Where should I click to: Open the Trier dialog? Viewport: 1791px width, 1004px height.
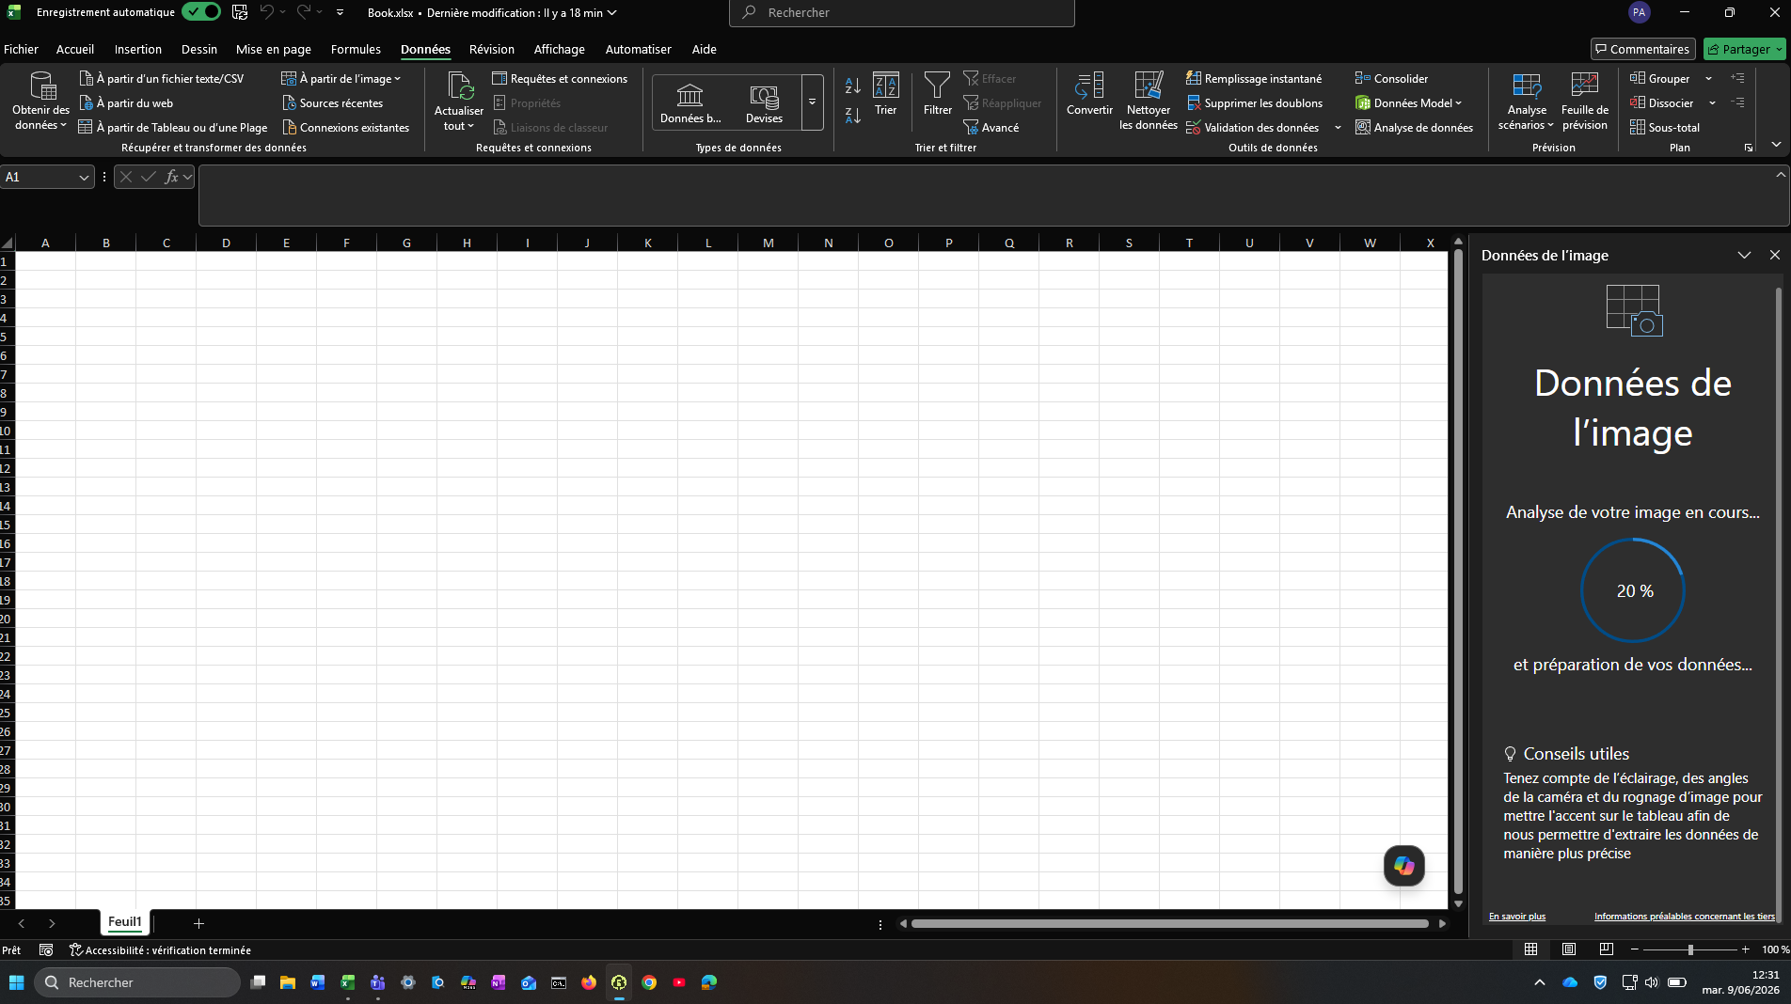coord(885,94)
